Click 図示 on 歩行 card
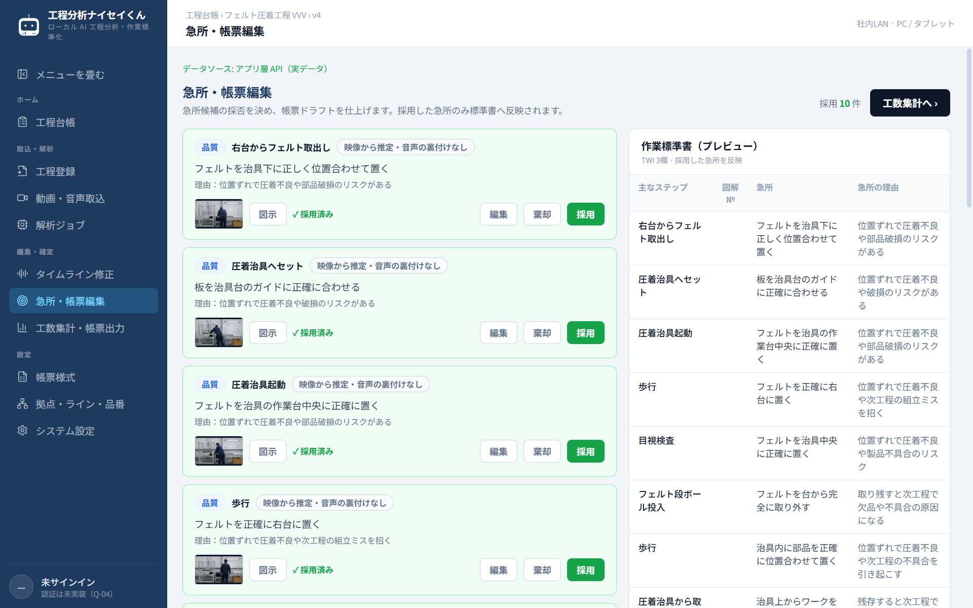Image resolution: width=973 pixels, height=608 pixels. (268, 570)
